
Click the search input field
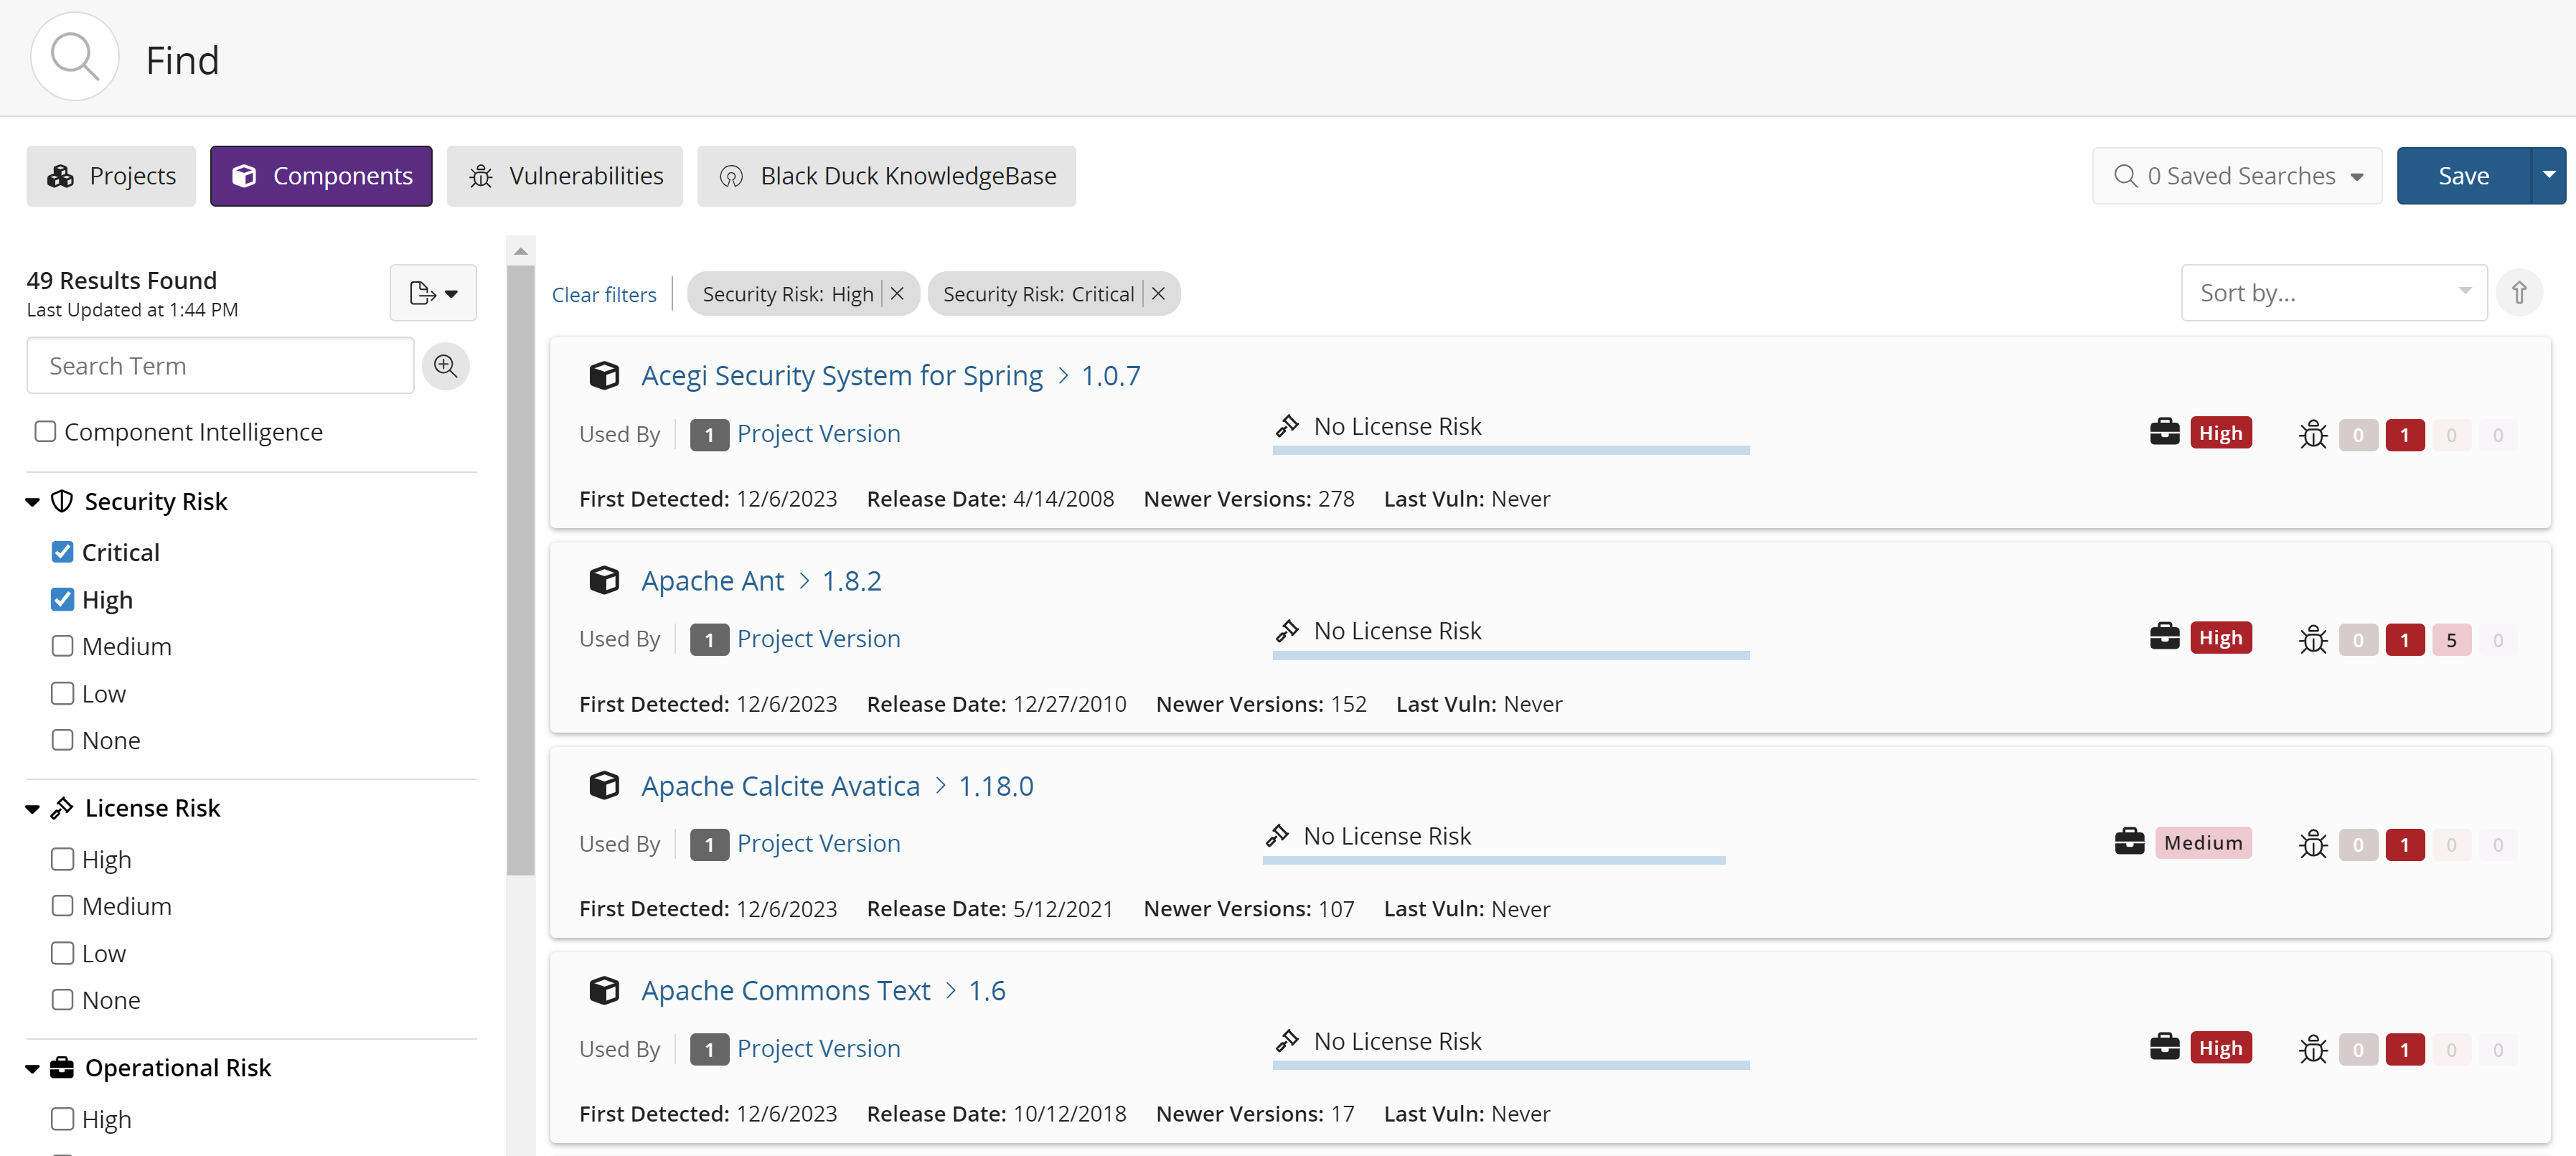[222, 365]
